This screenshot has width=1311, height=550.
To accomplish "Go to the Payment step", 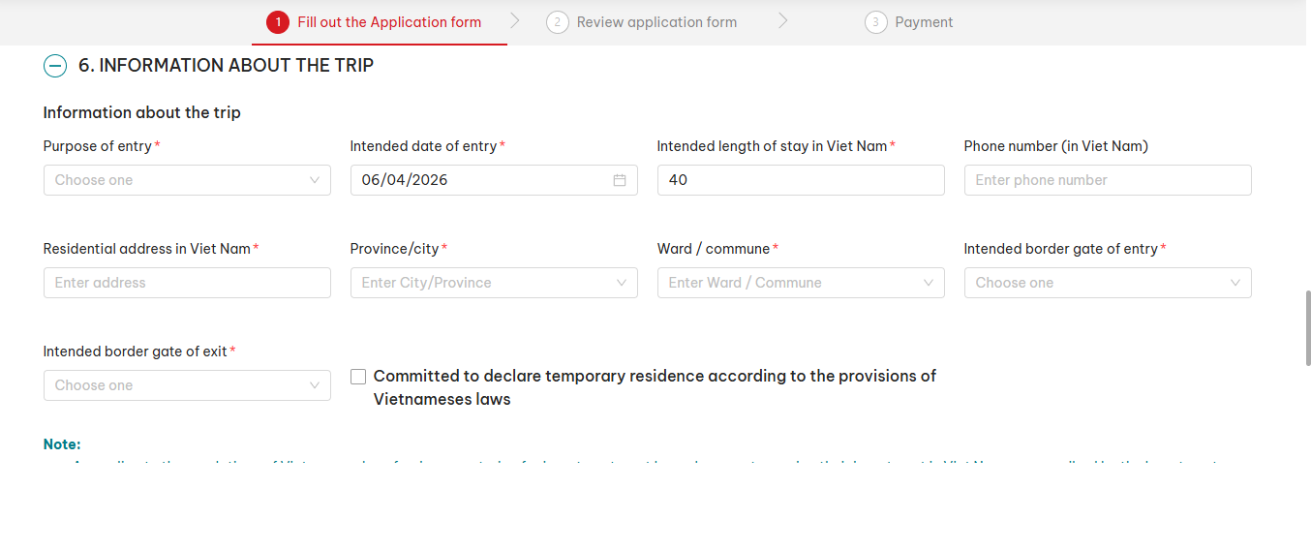I will pyautogui.click(x=924, y=22).
